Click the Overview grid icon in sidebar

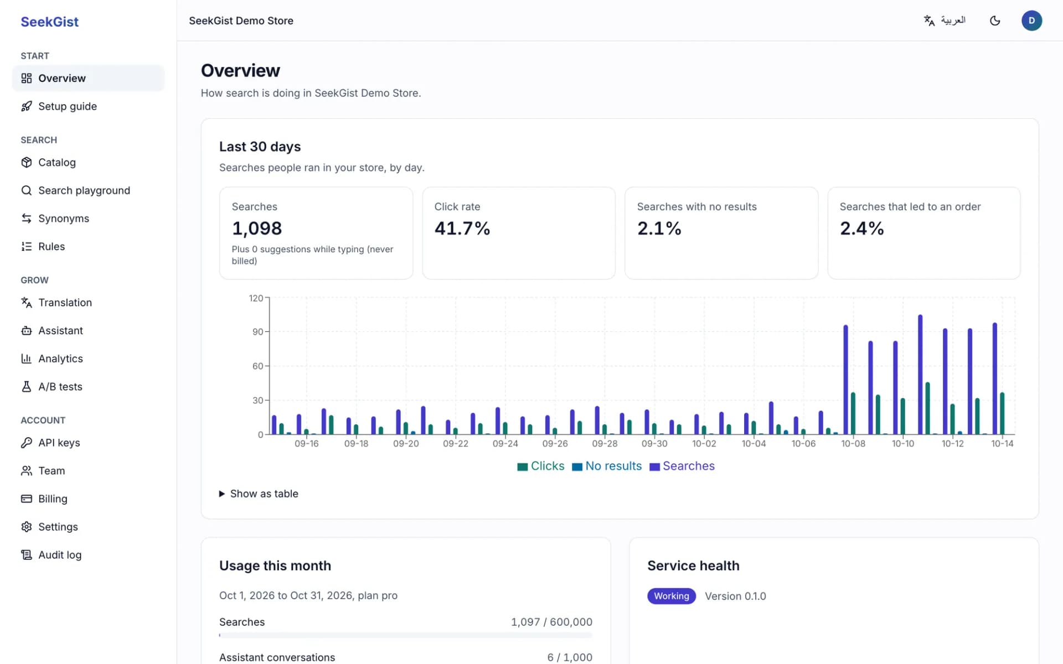(26, 78)
